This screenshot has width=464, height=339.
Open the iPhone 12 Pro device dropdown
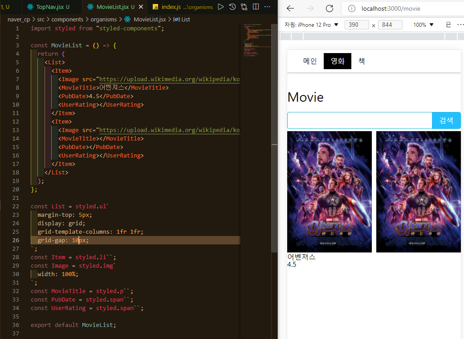(x=311, y=25)
